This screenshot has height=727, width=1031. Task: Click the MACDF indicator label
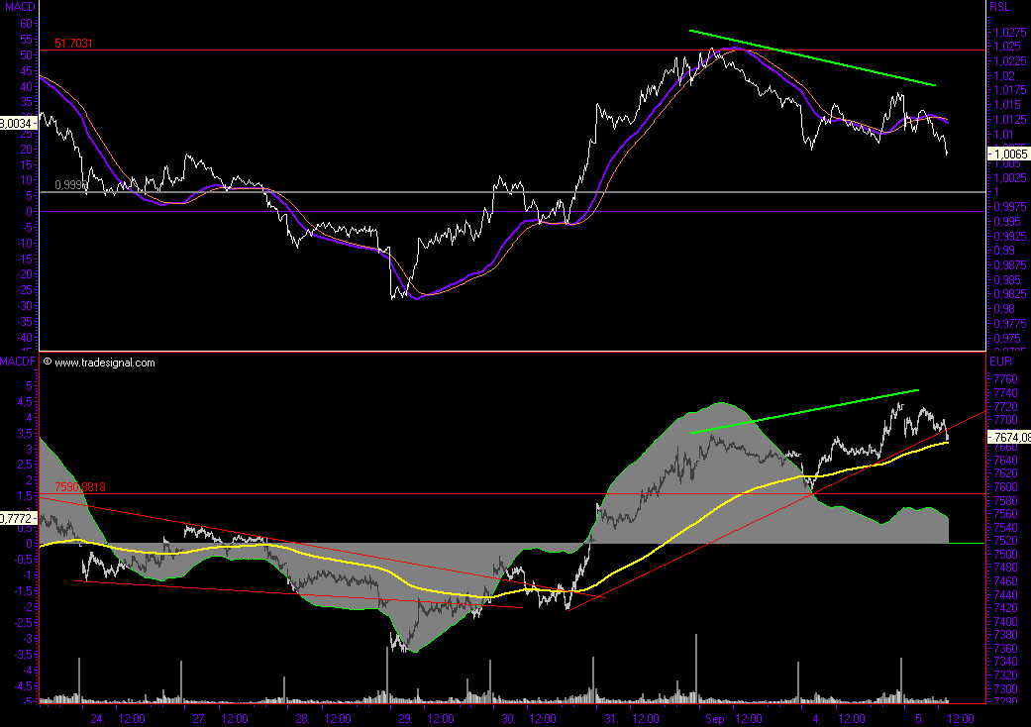point(18,363)
